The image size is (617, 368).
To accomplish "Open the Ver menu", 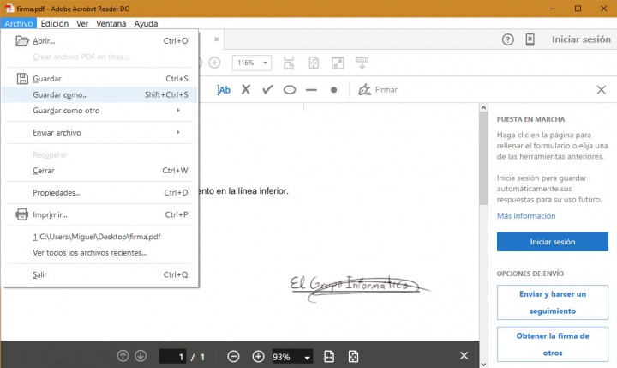I will 82,24.
